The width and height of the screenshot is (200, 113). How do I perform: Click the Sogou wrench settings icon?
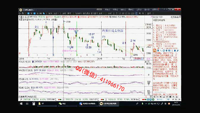[x=178, y=51]
